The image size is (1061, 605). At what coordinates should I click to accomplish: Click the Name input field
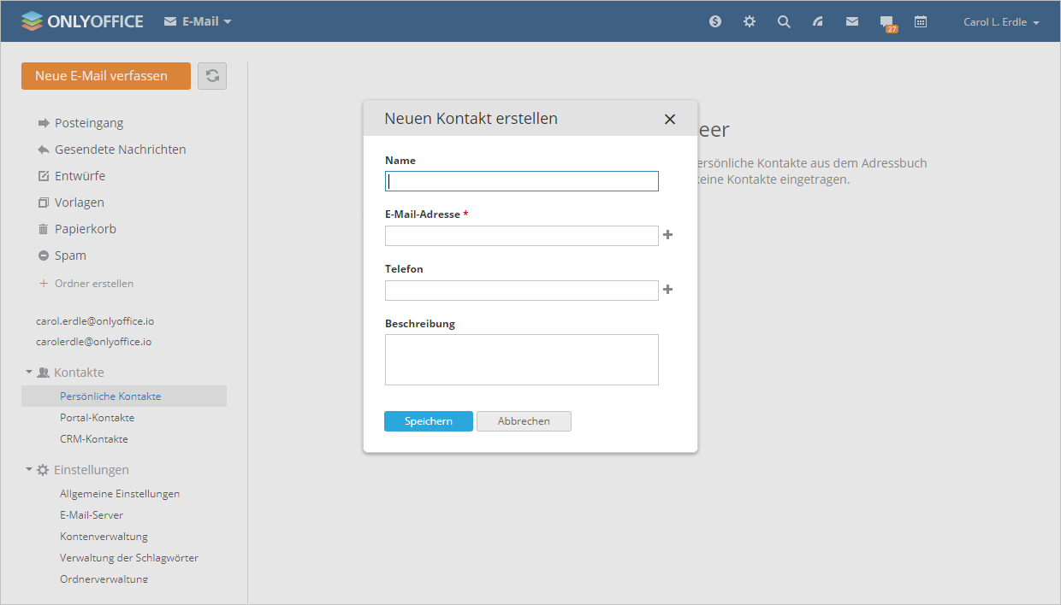pyautogui.click(x=522, y=181)
